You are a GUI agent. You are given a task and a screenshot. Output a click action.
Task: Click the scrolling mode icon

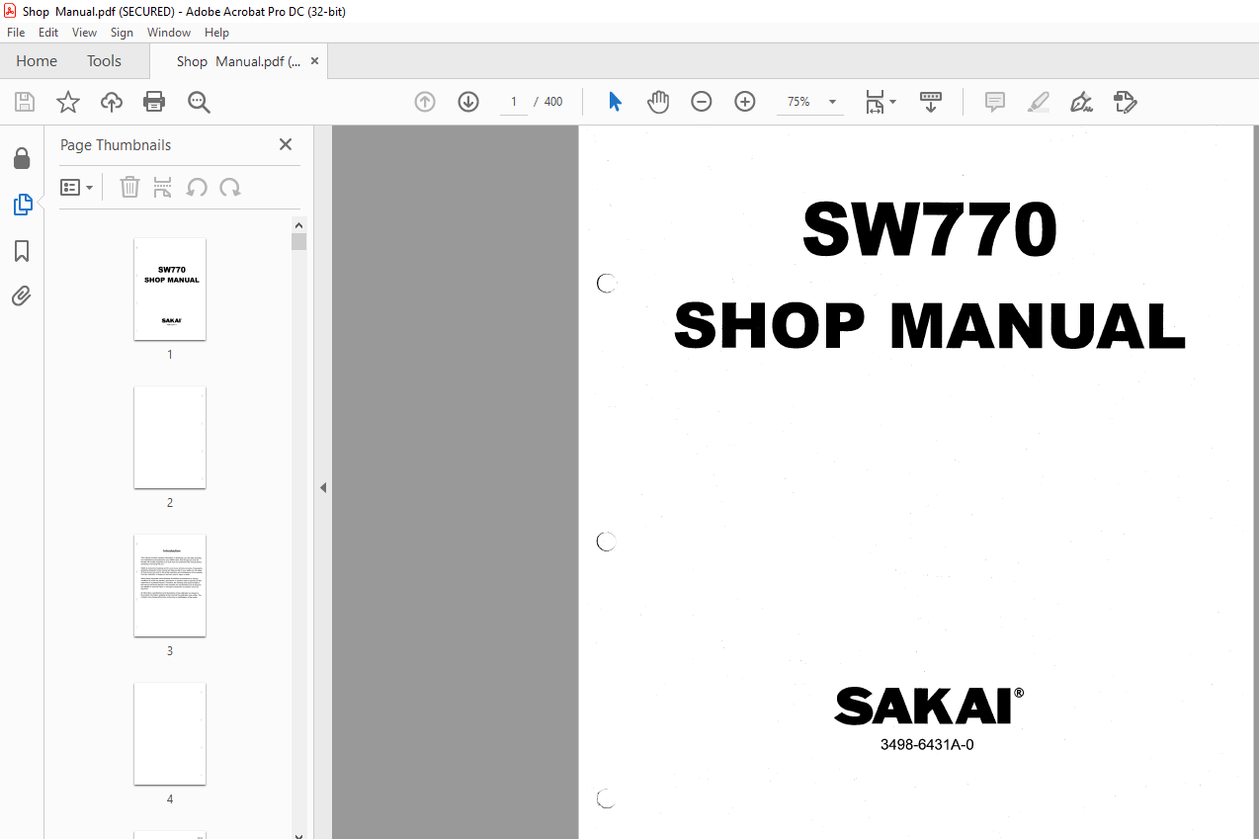(931, 102)
